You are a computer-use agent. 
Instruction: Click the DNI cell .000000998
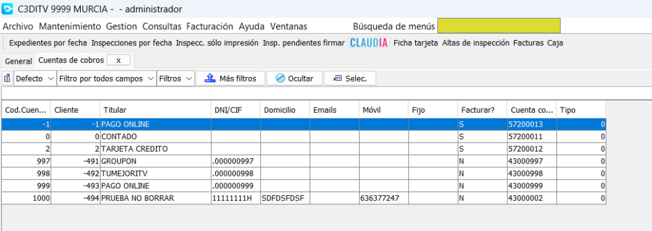[236, 173]
